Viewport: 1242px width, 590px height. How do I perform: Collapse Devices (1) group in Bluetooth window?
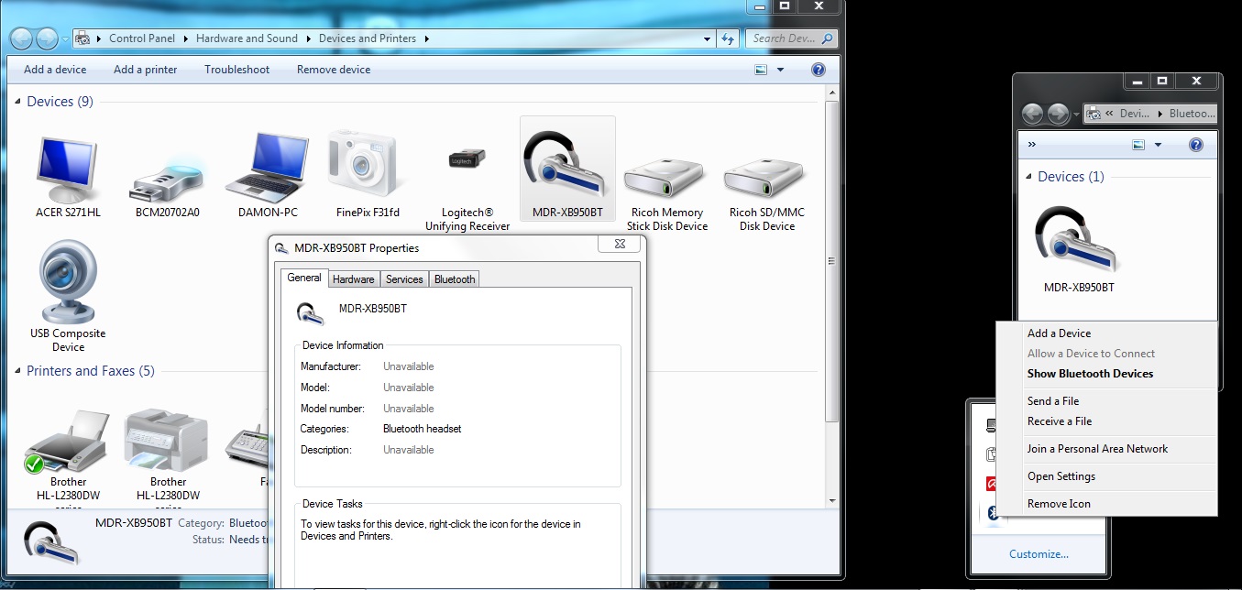1029,177
